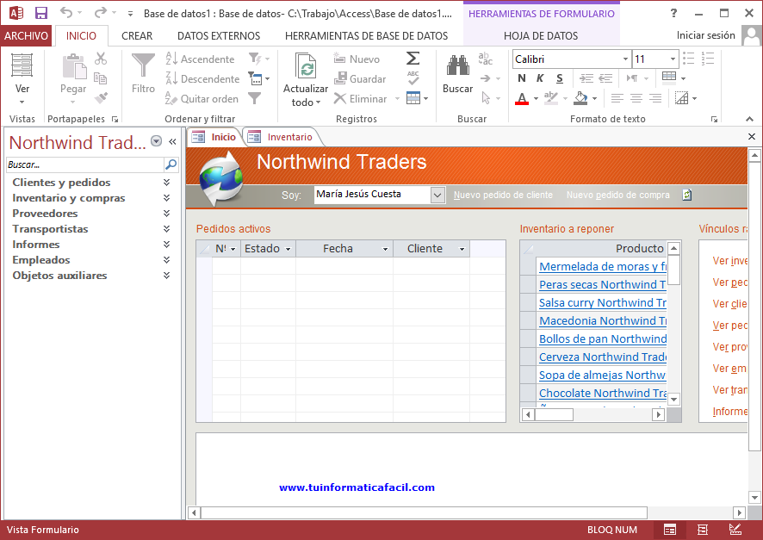Click Iniciar sesión to sign in

pos(705,35)
